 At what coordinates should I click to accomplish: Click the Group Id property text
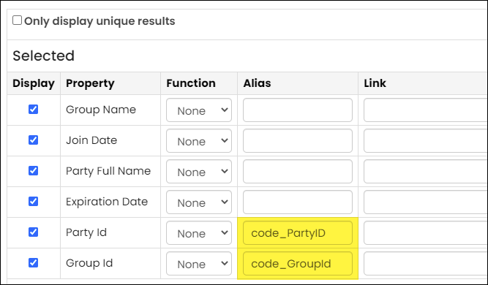89,263
